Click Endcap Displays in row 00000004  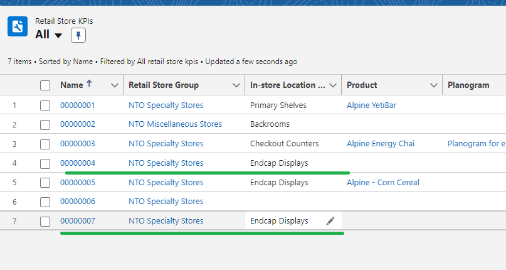[x=279, y=163]
